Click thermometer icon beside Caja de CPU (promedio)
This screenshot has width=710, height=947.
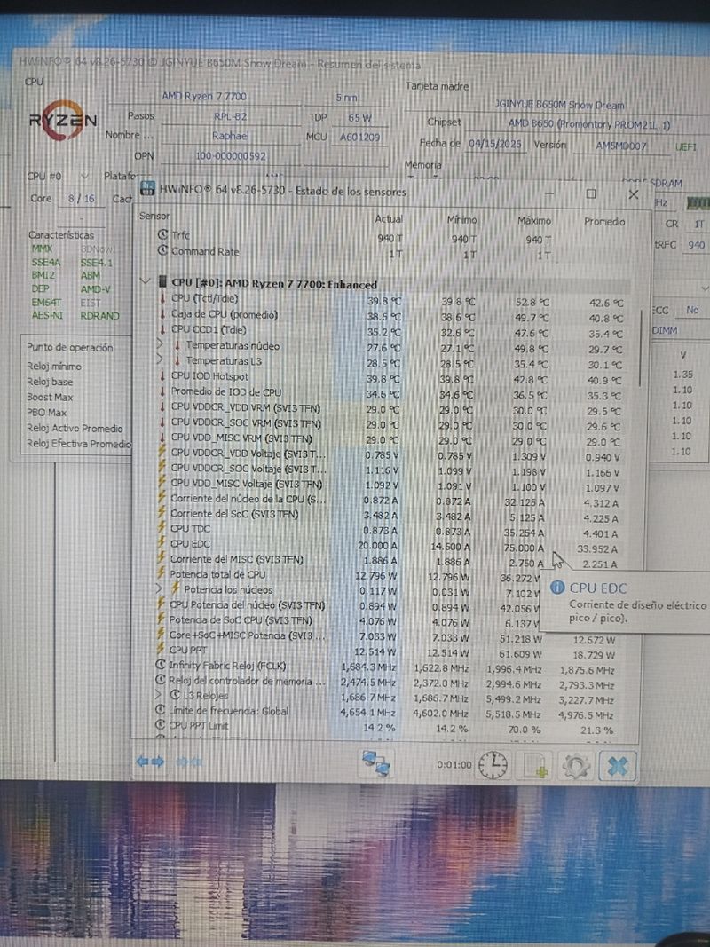pos(163,314)
